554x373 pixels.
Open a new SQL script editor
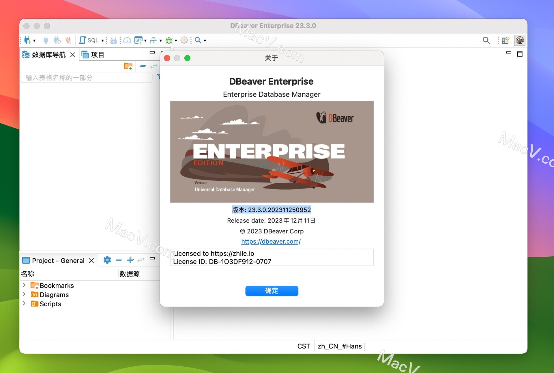[89, 40]
